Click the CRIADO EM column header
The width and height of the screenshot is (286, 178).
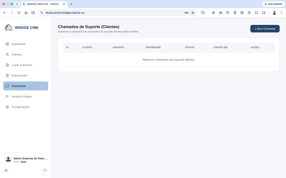click(x=220, y=47)
